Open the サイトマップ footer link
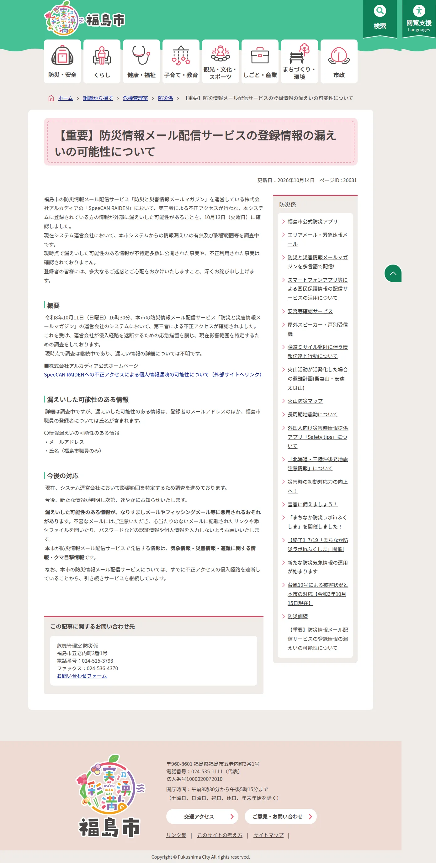 (269, 835)
